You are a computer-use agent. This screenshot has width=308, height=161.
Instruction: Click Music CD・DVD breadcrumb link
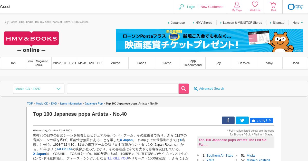coord(46,103)
